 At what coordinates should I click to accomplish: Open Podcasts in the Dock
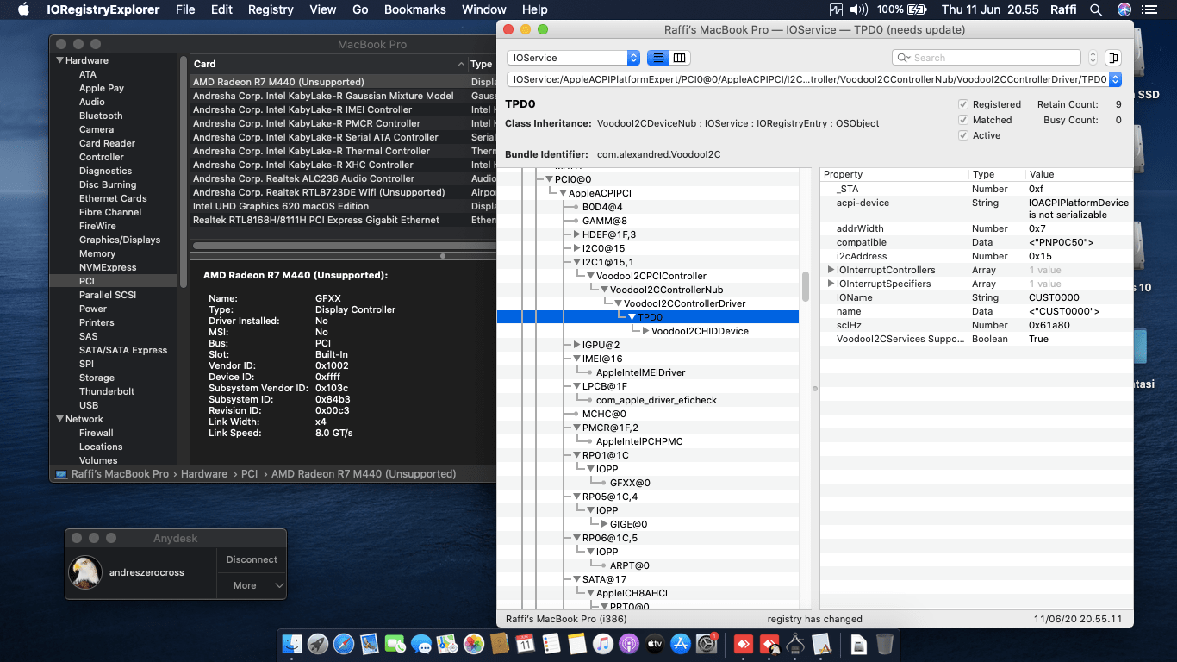(629, 643)
